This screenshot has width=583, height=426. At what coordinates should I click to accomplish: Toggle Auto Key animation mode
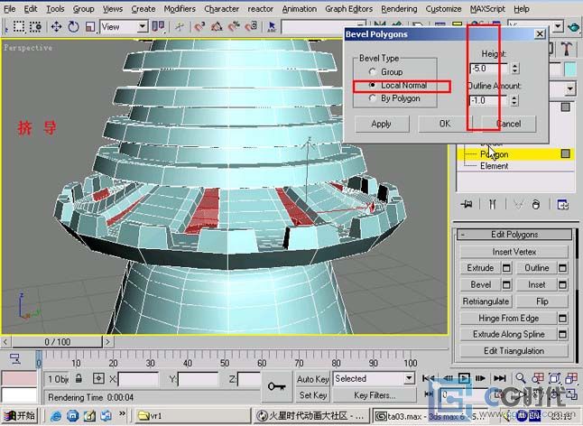click(x=312, y=379)
